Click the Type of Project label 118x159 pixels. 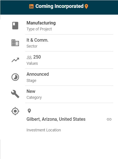point(39,29)
